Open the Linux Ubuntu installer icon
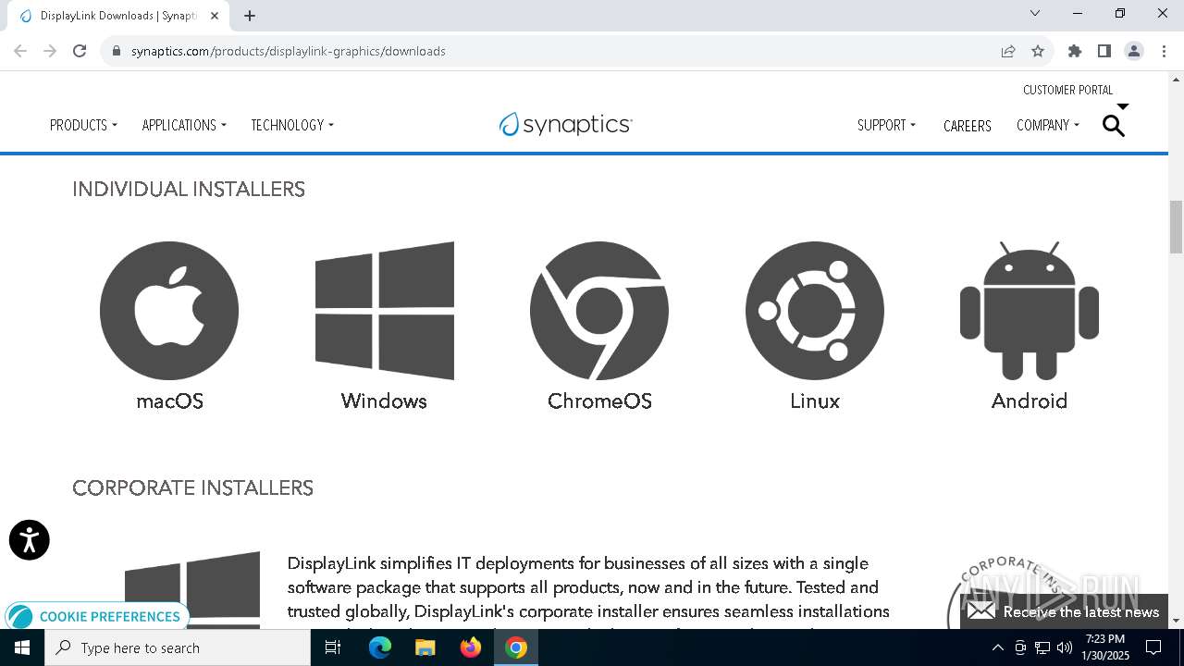This screenshot has height=666, width=1184. 815,311
